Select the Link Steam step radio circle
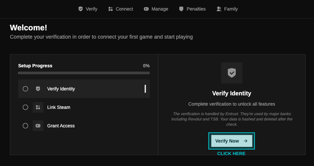Screen dimensions: 314x166 pyautogui.click(x=25, y=107)
